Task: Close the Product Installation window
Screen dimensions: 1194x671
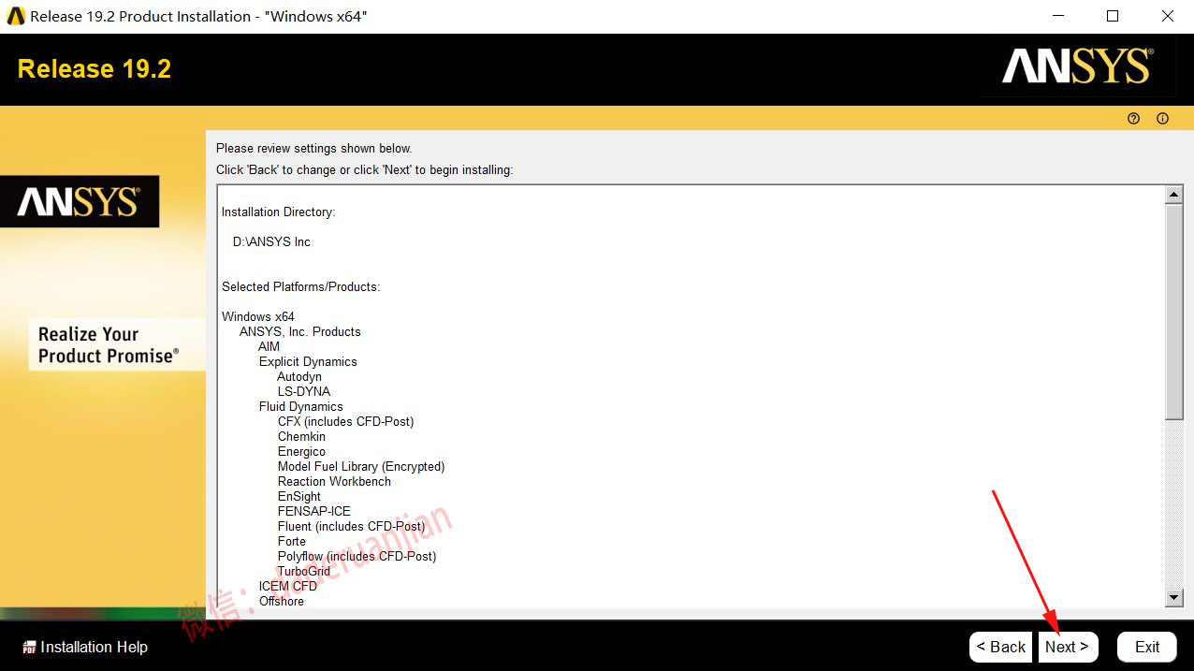Action: 1167,16
